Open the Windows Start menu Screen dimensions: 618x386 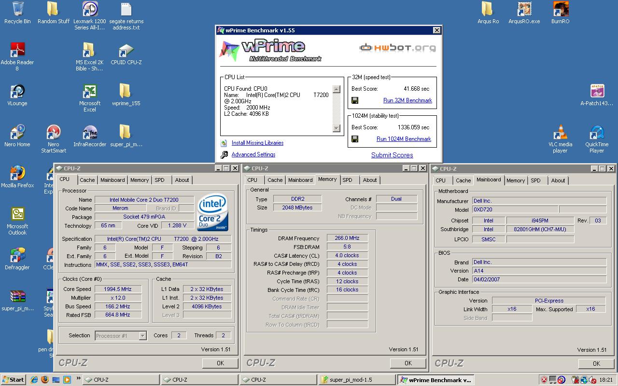(x=14, y=380)
